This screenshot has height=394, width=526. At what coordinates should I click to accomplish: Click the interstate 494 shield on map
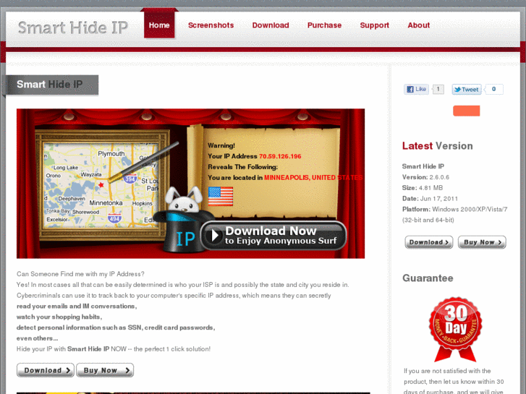pyautogui.click(x=114, y=218)
